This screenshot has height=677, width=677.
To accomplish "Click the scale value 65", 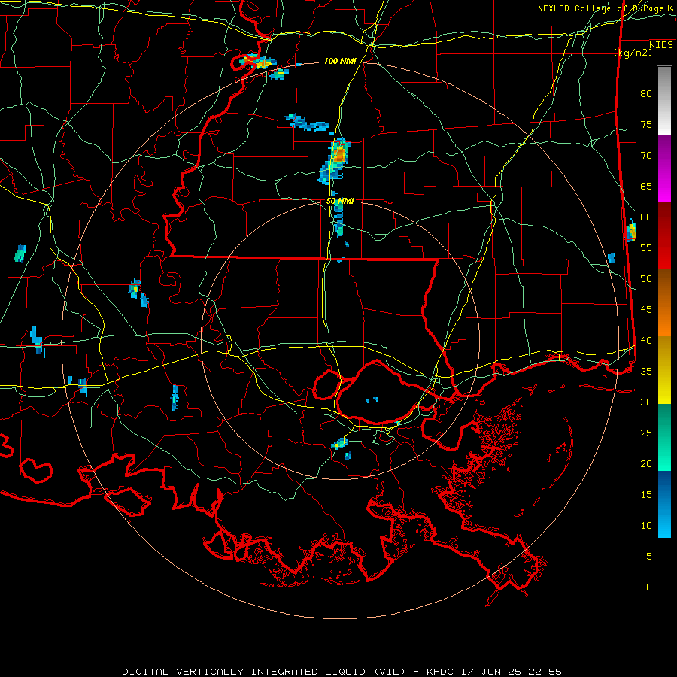I will coord(646,187).
